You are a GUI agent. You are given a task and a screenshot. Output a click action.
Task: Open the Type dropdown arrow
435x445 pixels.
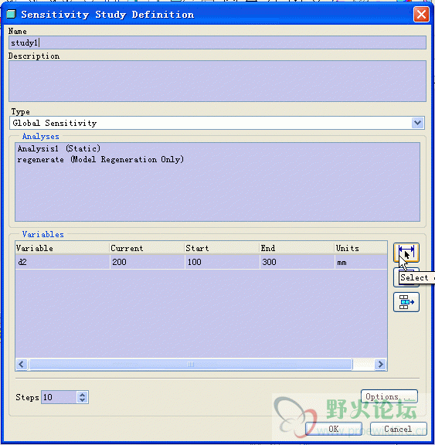(x=417, y=123)
